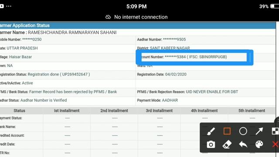Screen dimensions: 279x157
Task: Select the circle shape tool
Action: pos(243,131)
